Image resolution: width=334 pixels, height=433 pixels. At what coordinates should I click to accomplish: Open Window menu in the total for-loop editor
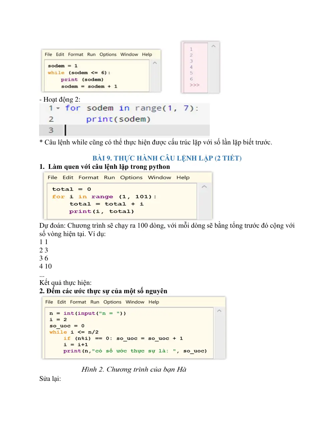tap(159, 178)
